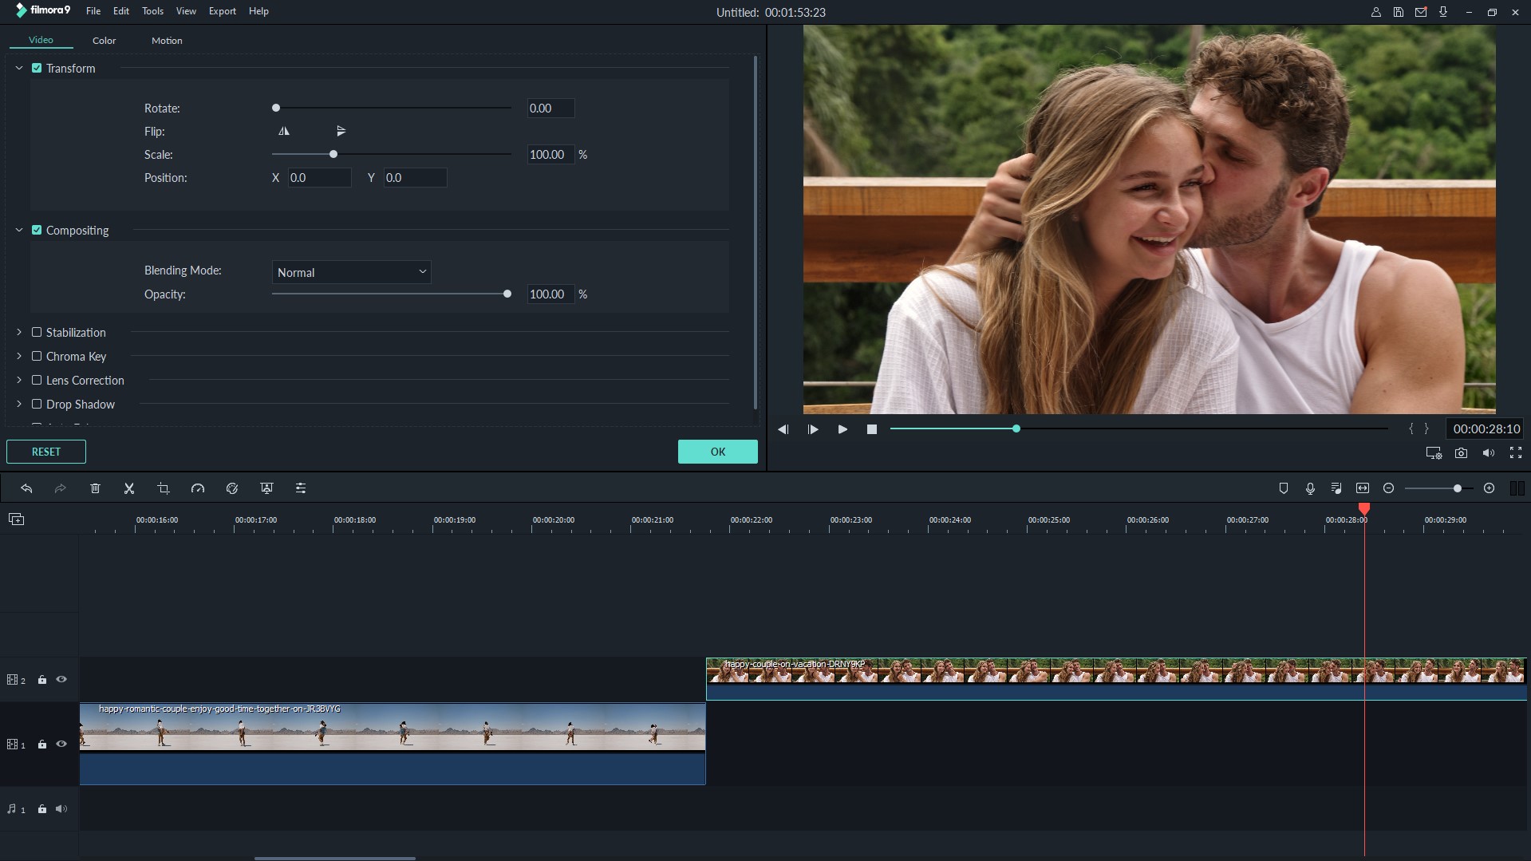Switch to the Color tab

click(104, 41)
